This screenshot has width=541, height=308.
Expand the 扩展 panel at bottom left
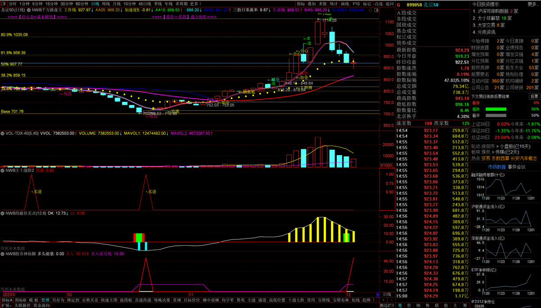(x=5, y=305)
